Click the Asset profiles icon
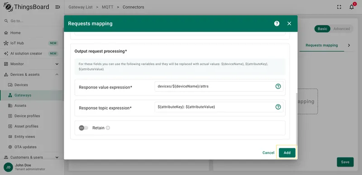The image size is (362, 175). pyautogui.click(x=10, y=126)
